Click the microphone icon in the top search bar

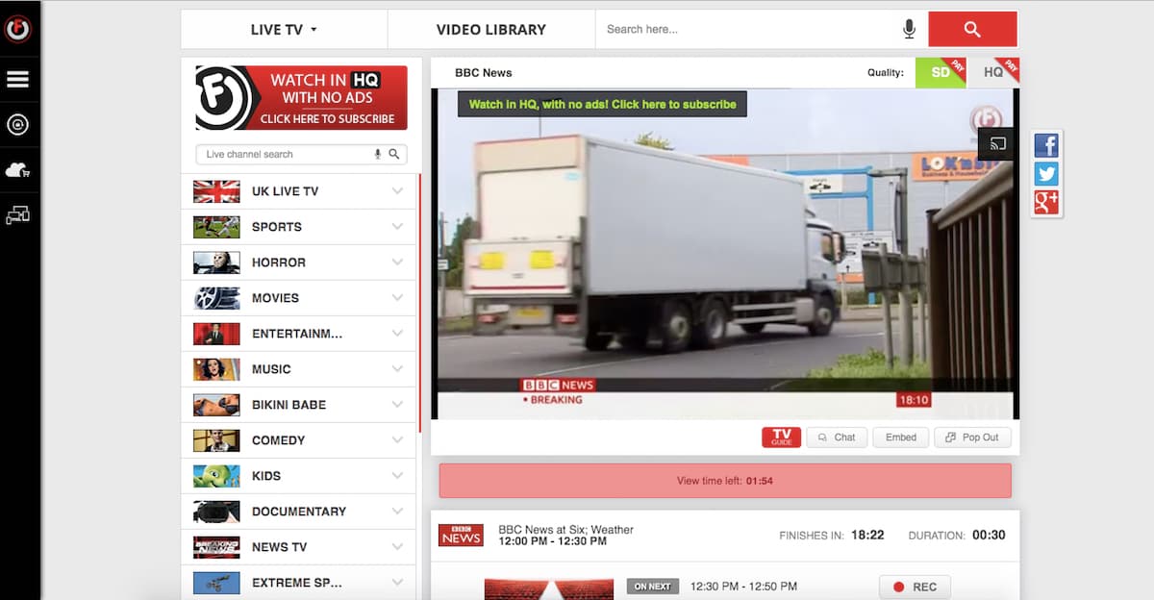tap(909, 30)
